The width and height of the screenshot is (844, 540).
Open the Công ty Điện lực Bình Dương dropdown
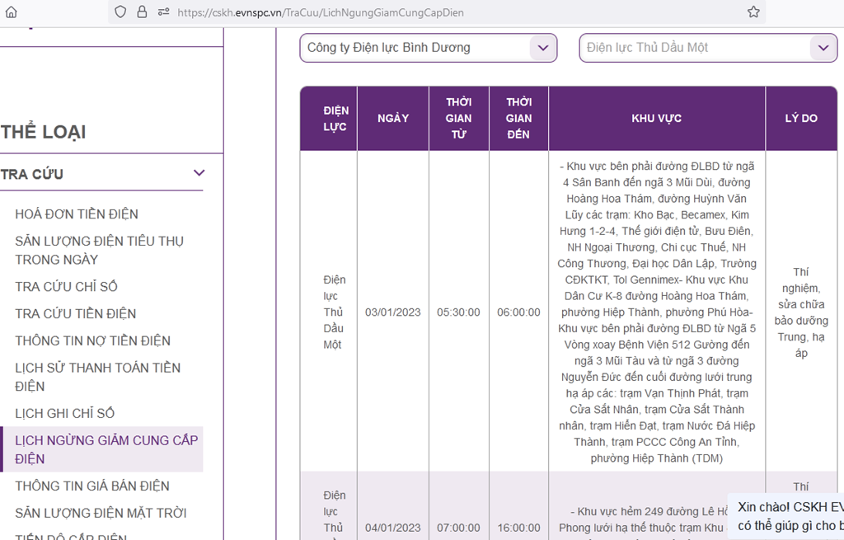[428, 48]
